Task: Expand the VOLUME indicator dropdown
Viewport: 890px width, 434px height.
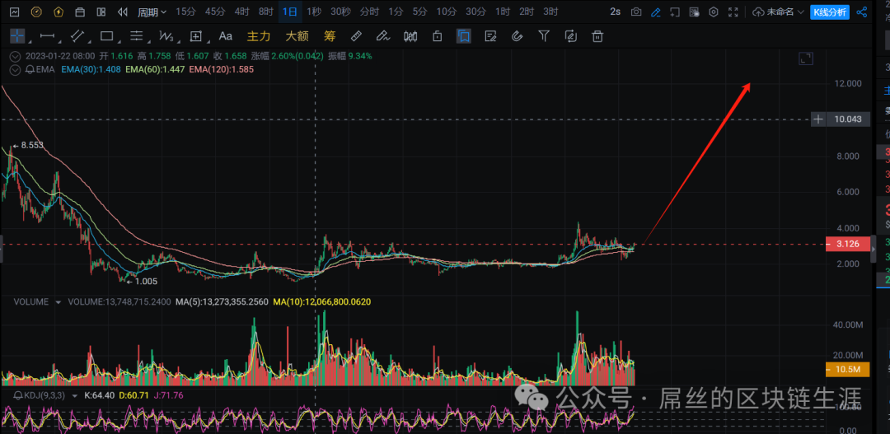Action: point(59,302)
